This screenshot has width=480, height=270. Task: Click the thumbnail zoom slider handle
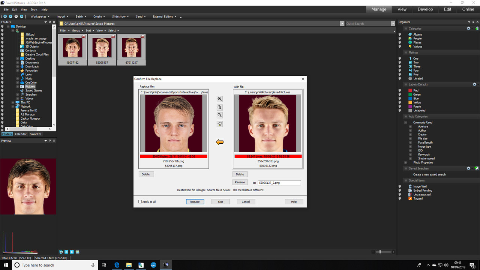coord(380,252)
